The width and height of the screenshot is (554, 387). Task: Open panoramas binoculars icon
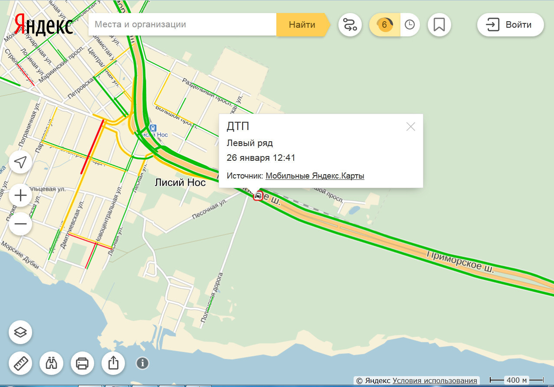pyautogui.click(x=51, y=363)
